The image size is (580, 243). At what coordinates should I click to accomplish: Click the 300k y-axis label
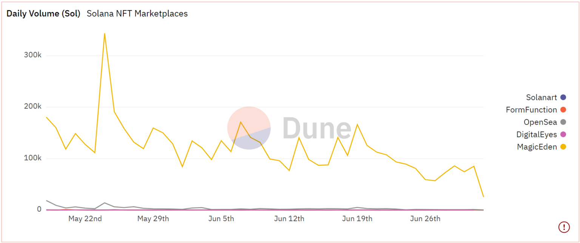pyautogui.click(x=32, y=55)
